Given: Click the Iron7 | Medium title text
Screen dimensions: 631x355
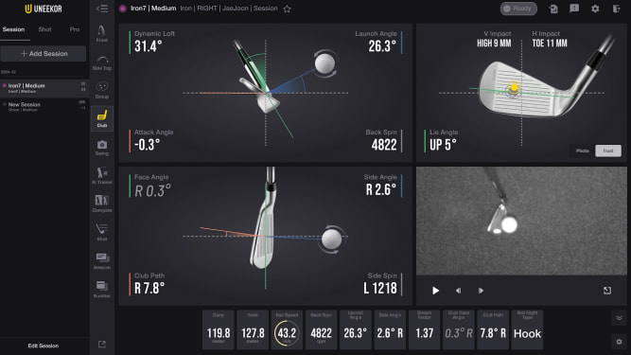Looking at the screenshot, I should [x=153, y=9].
